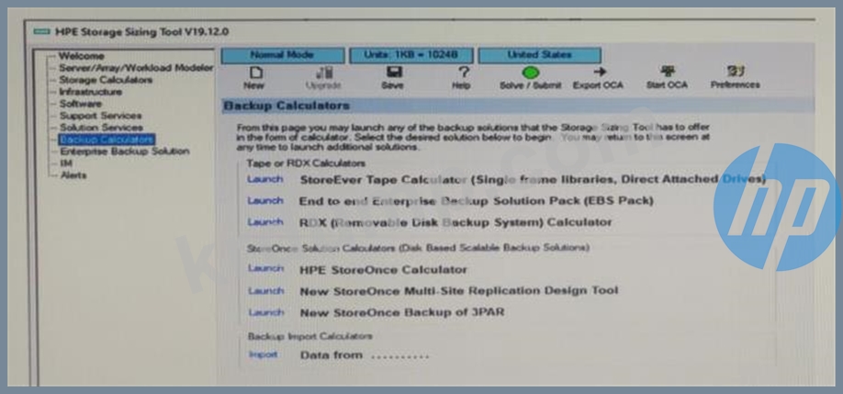Open Storage Calculators tree item
The width and height of the screenshot is (843, 394).
pyautogui.click(x=106, y=80)
